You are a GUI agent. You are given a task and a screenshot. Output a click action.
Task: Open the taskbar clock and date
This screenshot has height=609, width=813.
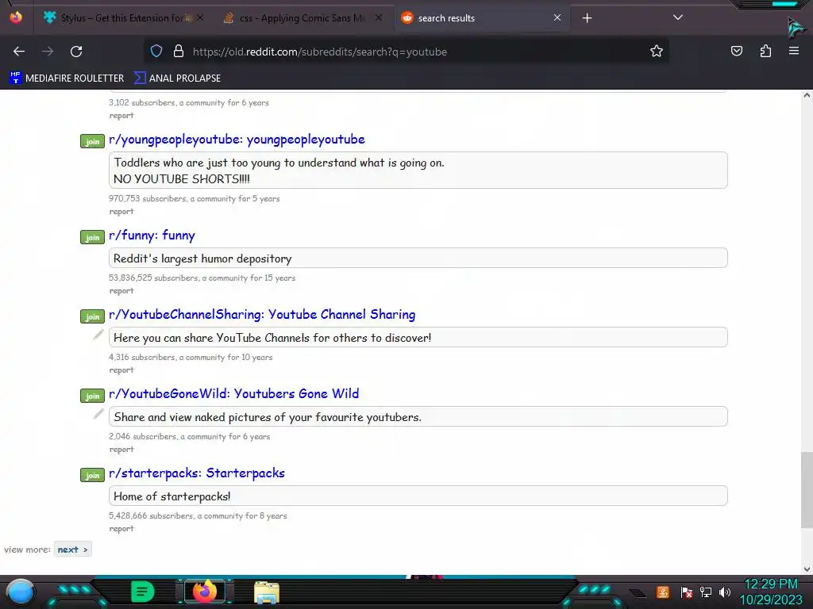pyautogui.click(x=771, y=592)
